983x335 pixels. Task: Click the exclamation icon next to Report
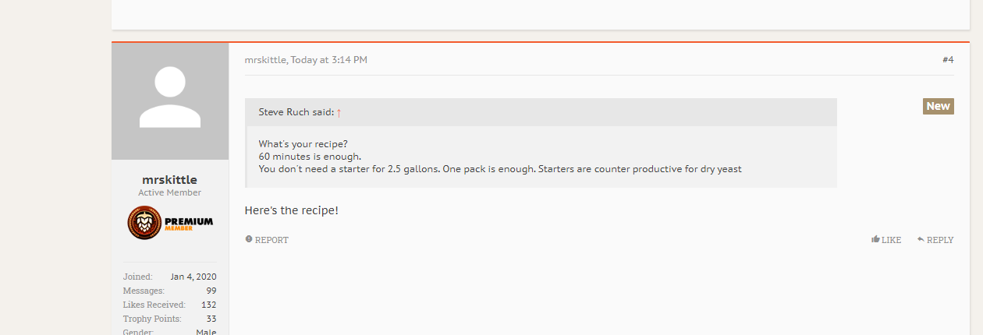(x=249, y=240)
